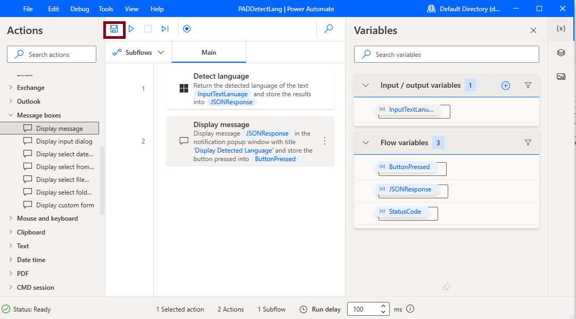Increase Run delay with the stepper
The height and width of the screenshot is (319, 576).
tap(383, 306)
